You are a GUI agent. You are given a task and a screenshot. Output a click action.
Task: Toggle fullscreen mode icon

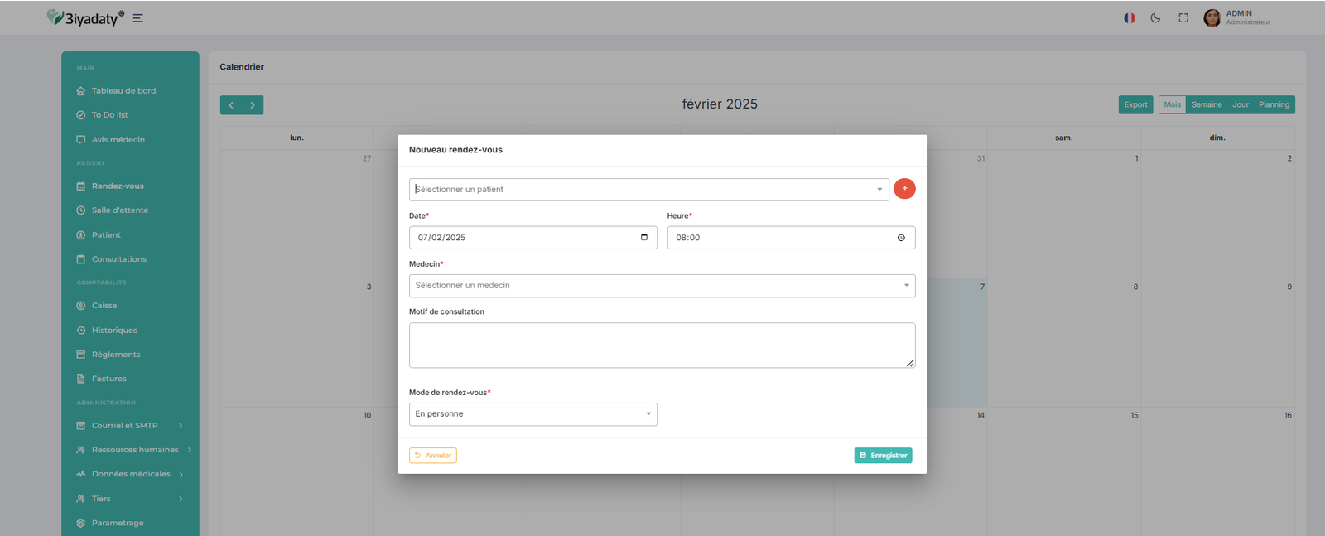pyautogui.click(x=1183, y=18)
